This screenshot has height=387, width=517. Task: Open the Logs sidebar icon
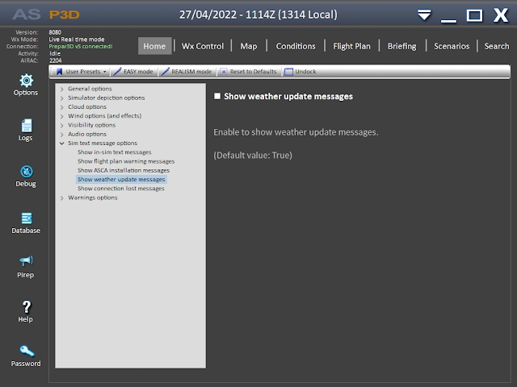pos(25,126)
